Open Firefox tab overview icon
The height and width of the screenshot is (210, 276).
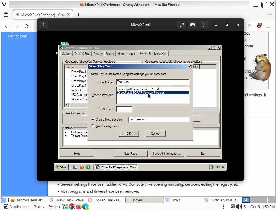coord(6,15)
